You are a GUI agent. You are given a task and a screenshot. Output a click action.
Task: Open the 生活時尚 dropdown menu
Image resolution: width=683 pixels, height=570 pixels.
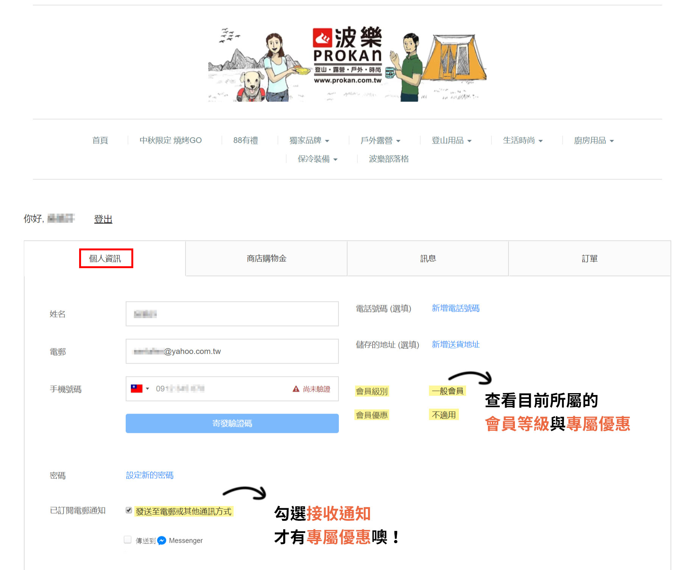[x=522, y=141]
